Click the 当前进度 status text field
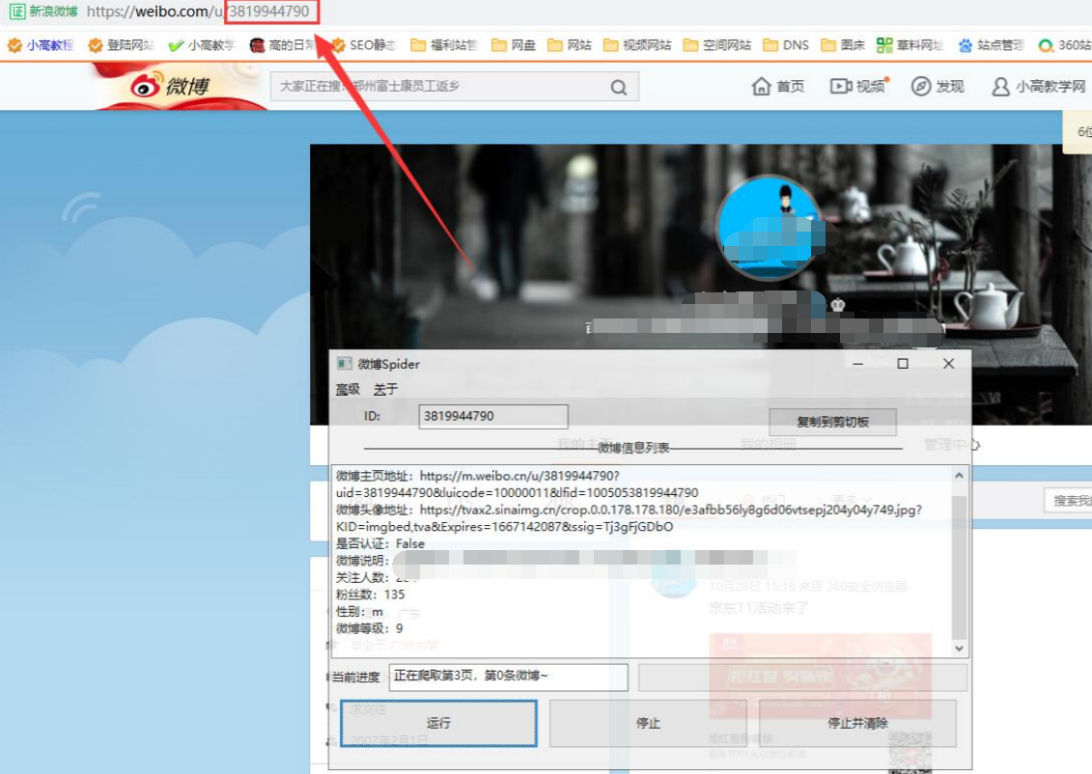The image size is (1092, 774). point(508,677)
